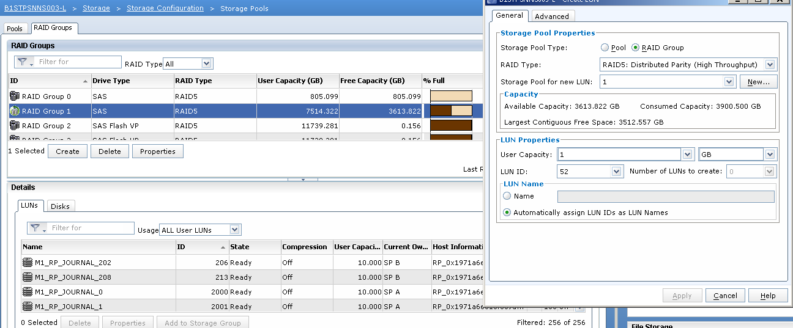793x328 pixels.
Task: Switch to the Pools tab
Action: [x=15, y=28]
